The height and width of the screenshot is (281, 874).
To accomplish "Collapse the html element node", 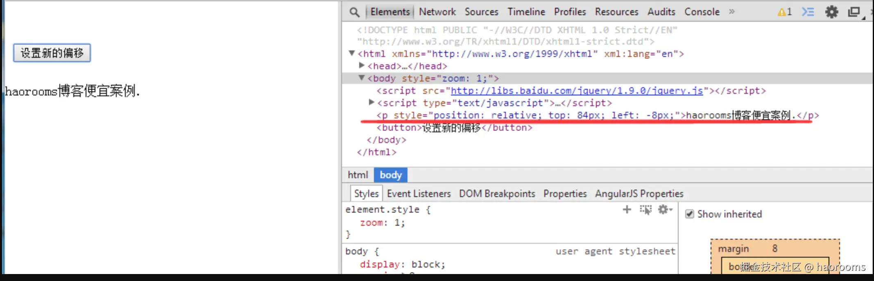I will point(351,53).
